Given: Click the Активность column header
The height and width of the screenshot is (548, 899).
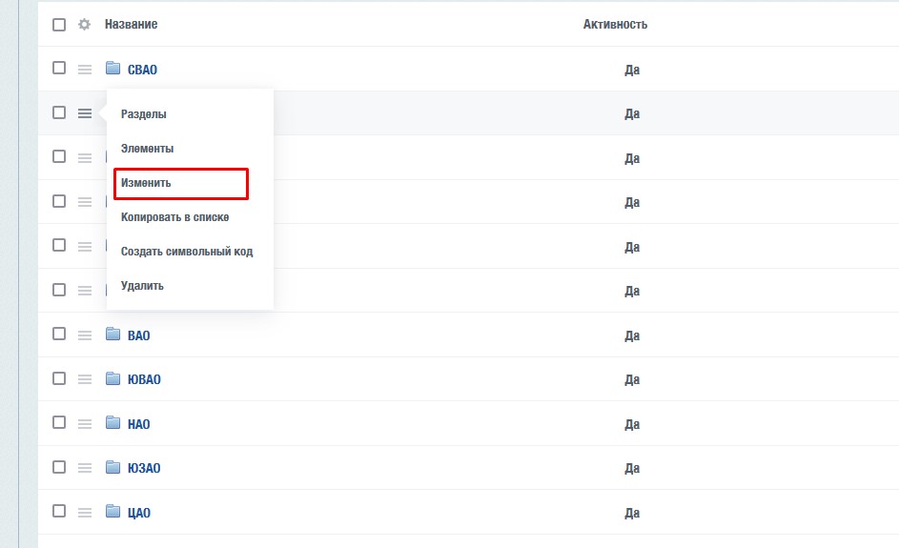Looking at the screenshot, I should tap(615, 24).
